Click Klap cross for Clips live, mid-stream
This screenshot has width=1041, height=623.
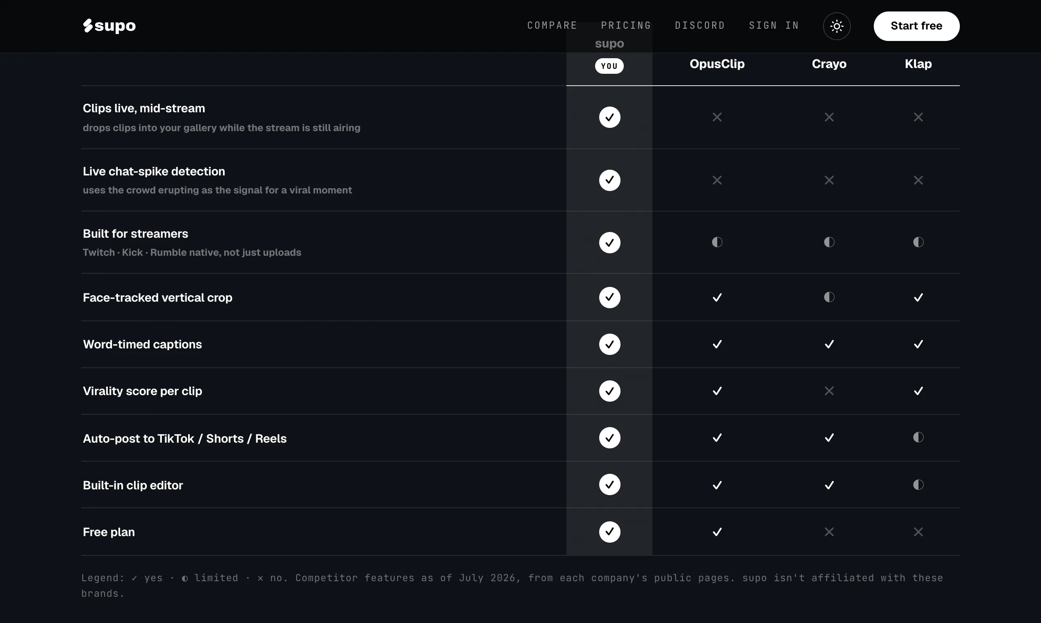pos(918,117)
